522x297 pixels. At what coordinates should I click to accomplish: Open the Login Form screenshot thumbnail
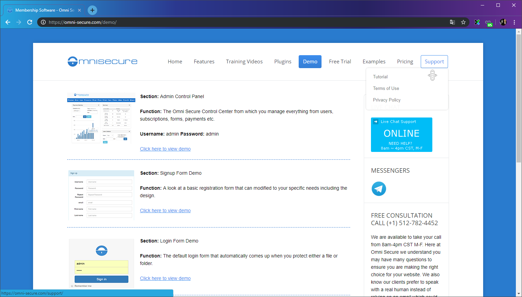coord(101,264)
